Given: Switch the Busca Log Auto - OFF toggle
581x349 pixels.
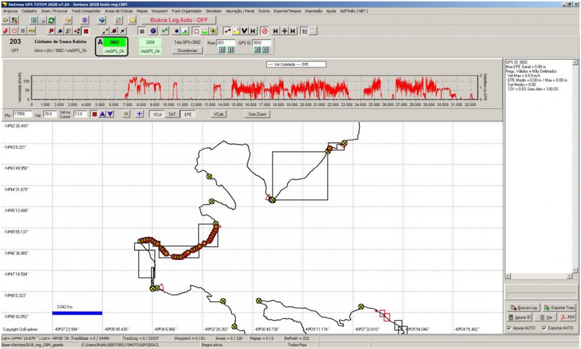Looking at the screenshot, I should pos(179,20).
